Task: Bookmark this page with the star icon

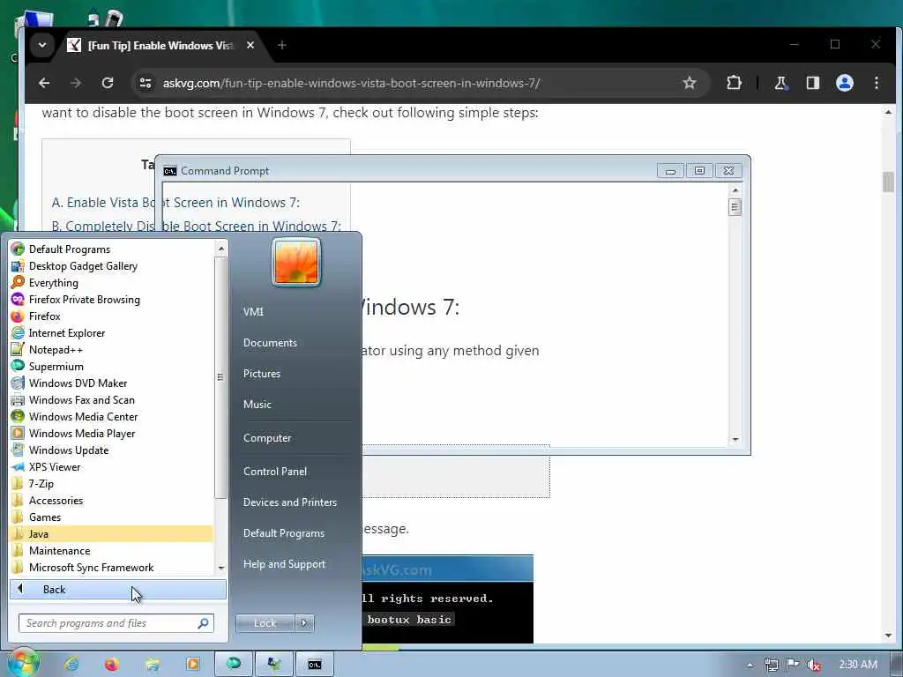Action: 690,83
